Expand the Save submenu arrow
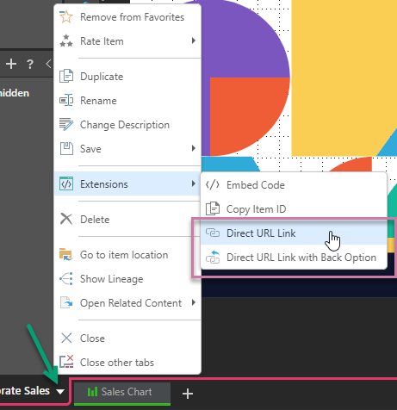397x410 pixels. click(x=194, y=148)
